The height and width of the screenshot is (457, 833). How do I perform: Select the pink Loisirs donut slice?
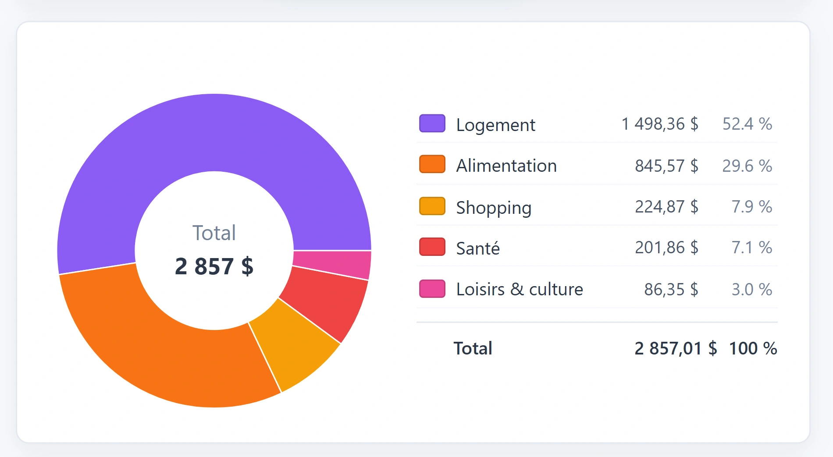(332, 264)
